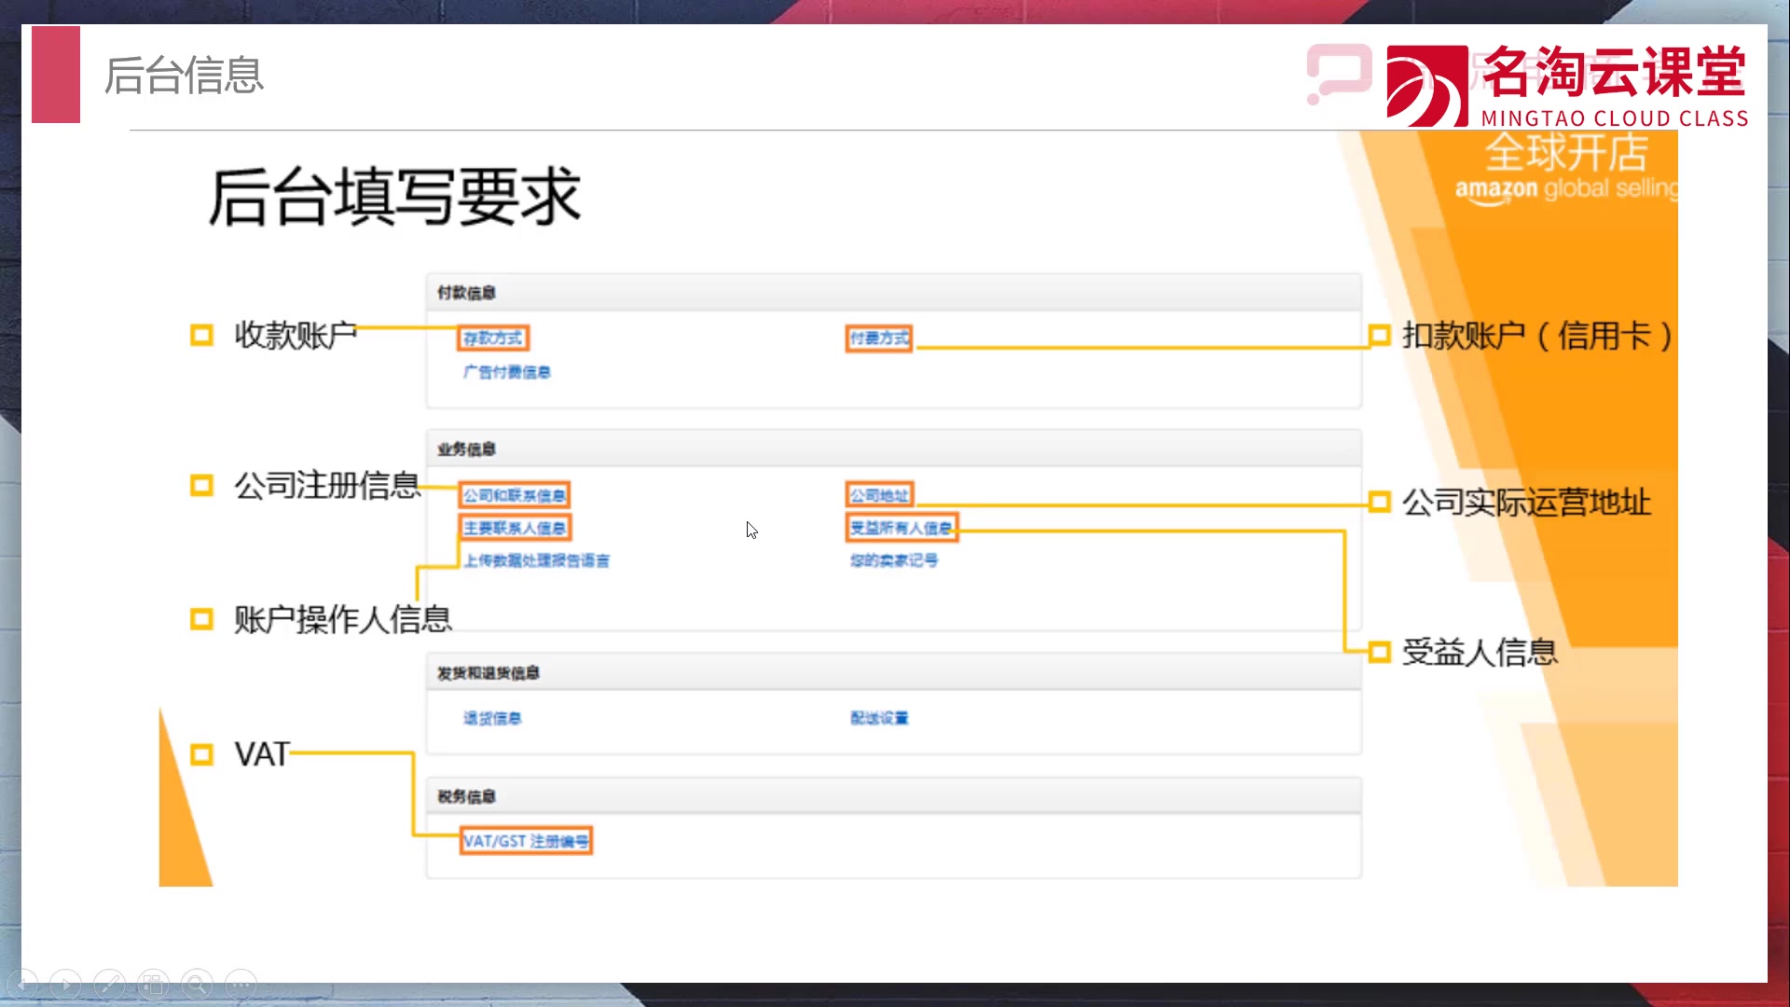The width and height of the screenshot is (1790, 1007).
Task: Go to the previous slide arrow
Action: tap(22, 984)
